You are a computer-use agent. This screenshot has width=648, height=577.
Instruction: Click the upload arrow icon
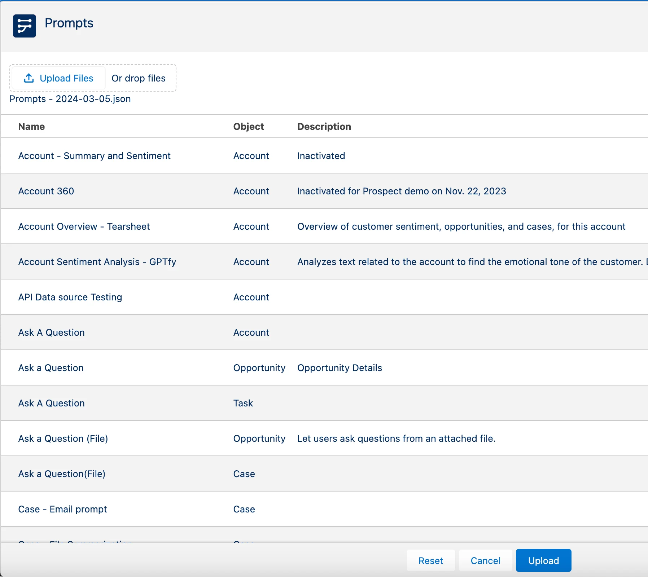pyautogui.click(x=29, y=78)
